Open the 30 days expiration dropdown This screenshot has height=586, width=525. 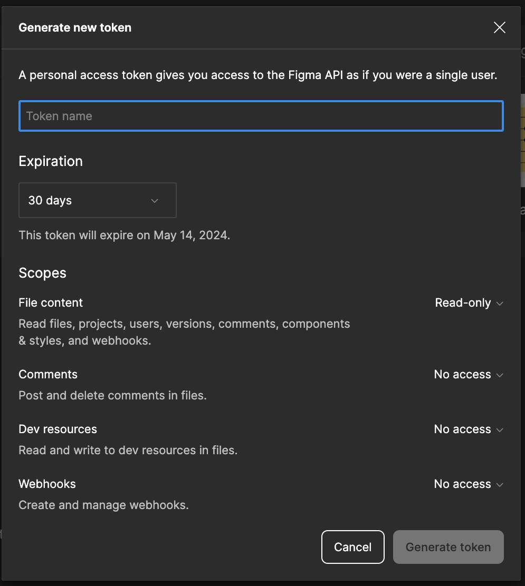pyautogui.click(x=97, y=200)
